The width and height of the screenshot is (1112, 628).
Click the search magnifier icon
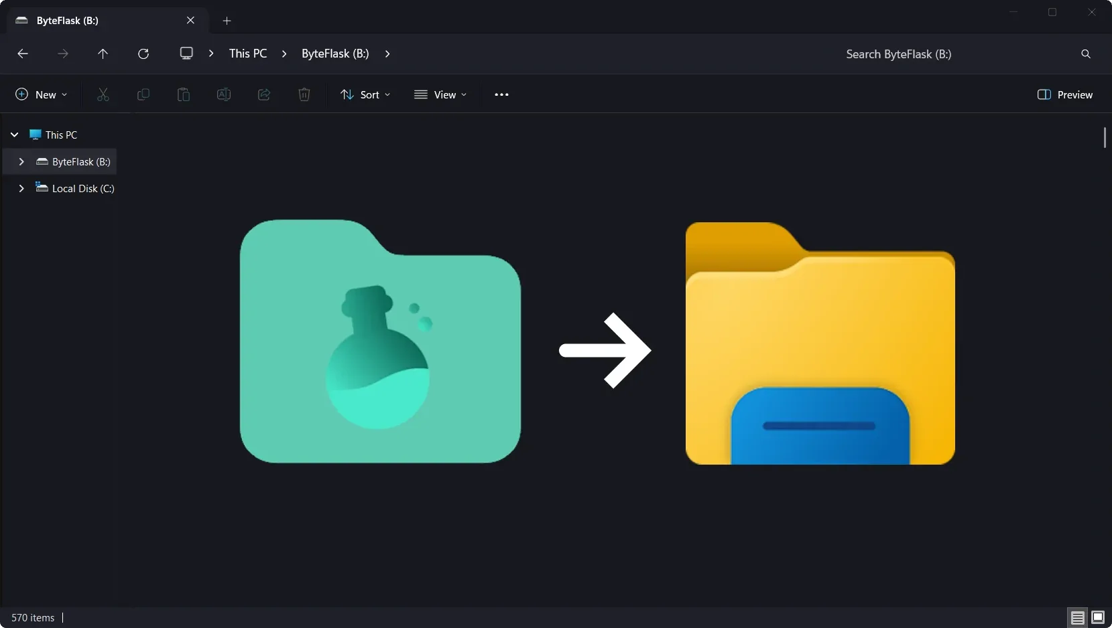[1086, 54]
